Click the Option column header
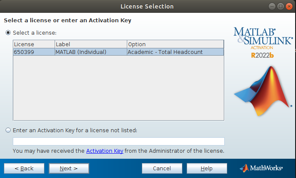 pos(176,44)
